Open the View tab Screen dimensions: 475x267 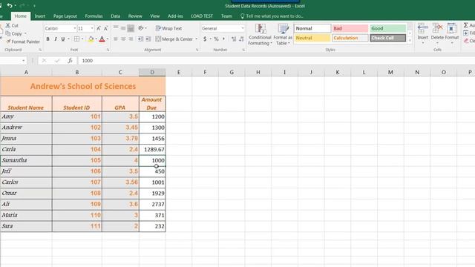(154, 16)
